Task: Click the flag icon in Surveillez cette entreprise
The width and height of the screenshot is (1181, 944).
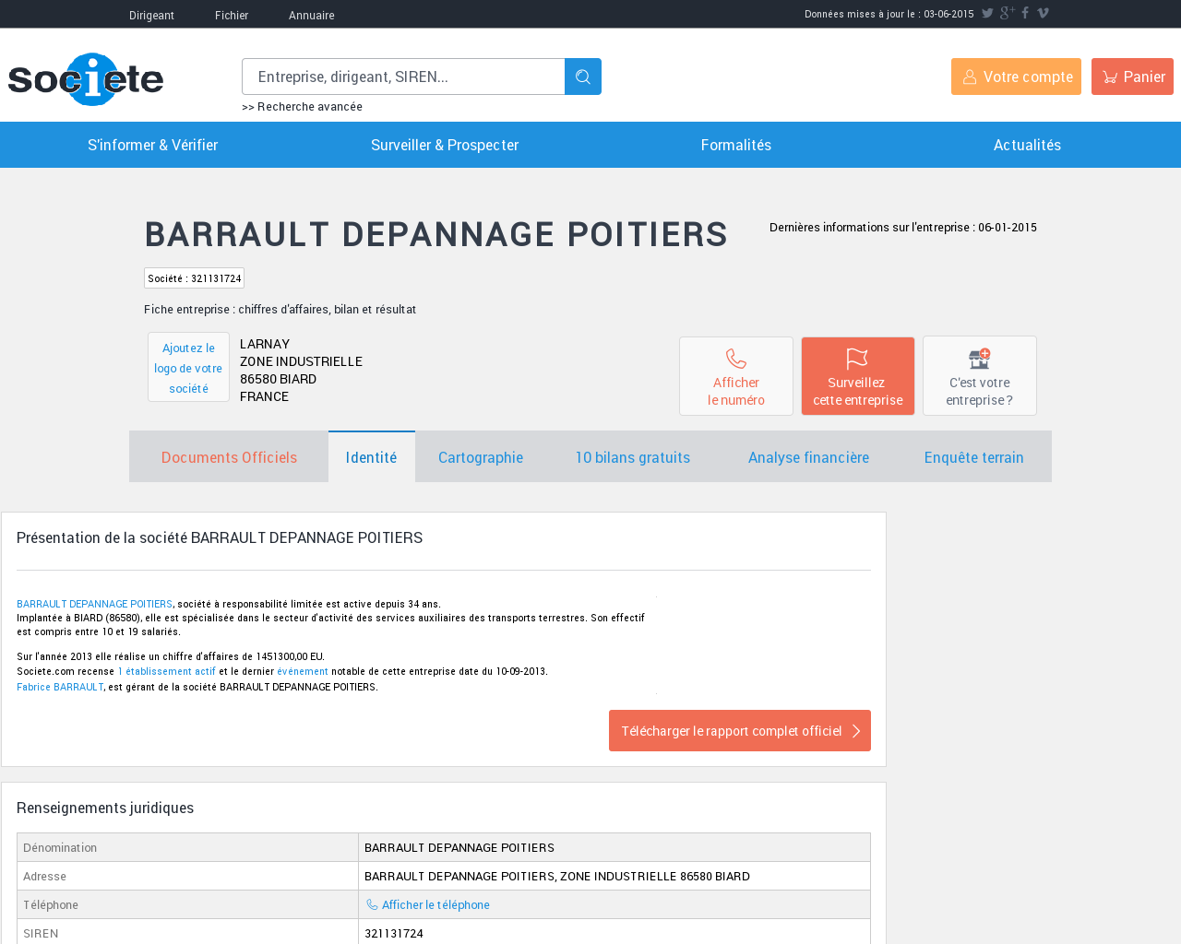Action: 857,359
